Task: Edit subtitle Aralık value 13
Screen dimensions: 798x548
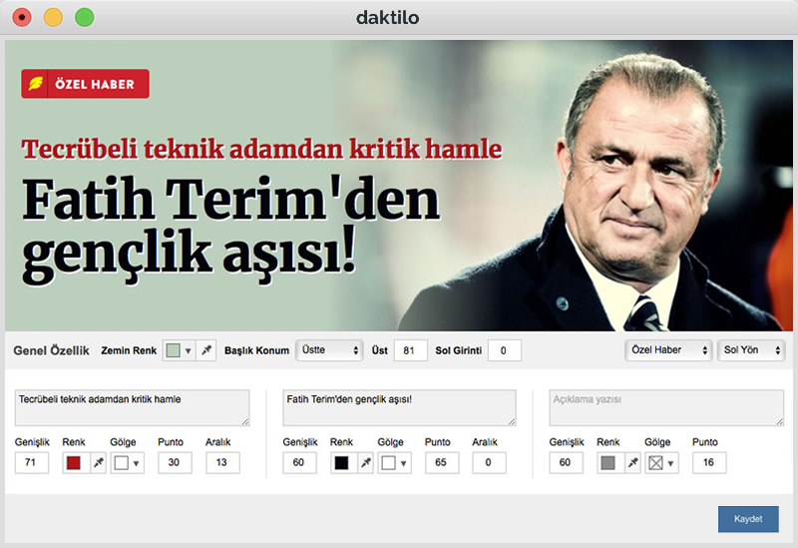Action: tap(222, 462)
